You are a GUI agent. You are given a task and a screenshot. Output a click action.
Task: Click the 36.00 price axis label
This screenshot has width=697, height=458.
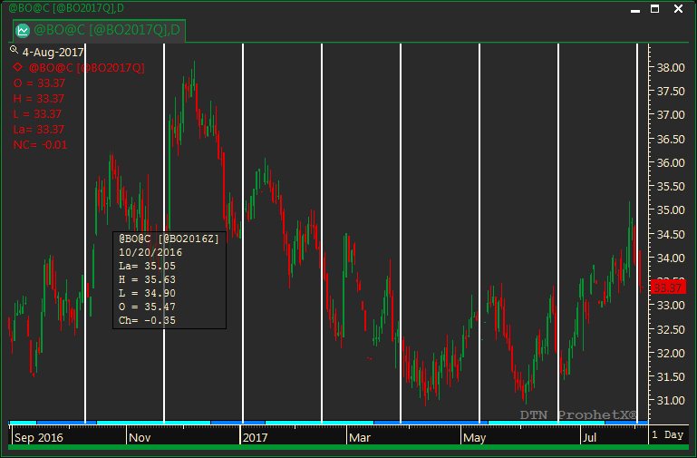(671, 162)
